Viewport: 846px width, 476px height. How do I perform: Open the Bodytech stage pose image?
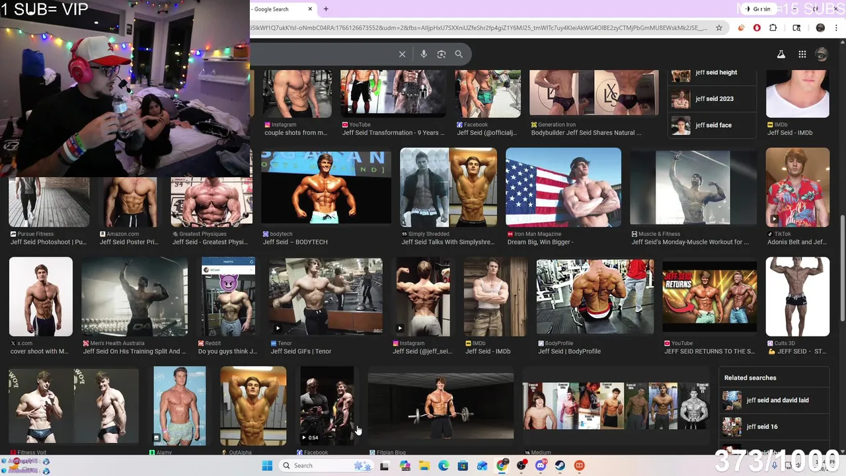point(326,187)
